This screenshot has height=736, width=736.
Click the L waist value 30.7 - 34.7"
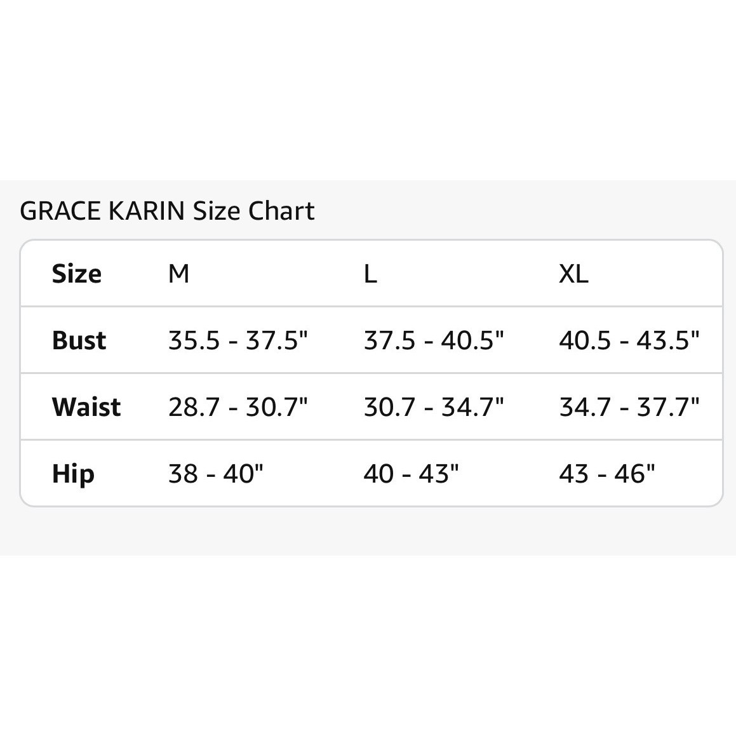434,407
